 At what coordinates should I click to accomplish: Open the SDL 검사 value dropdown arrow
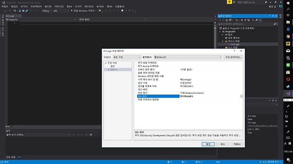click(241, 96)
